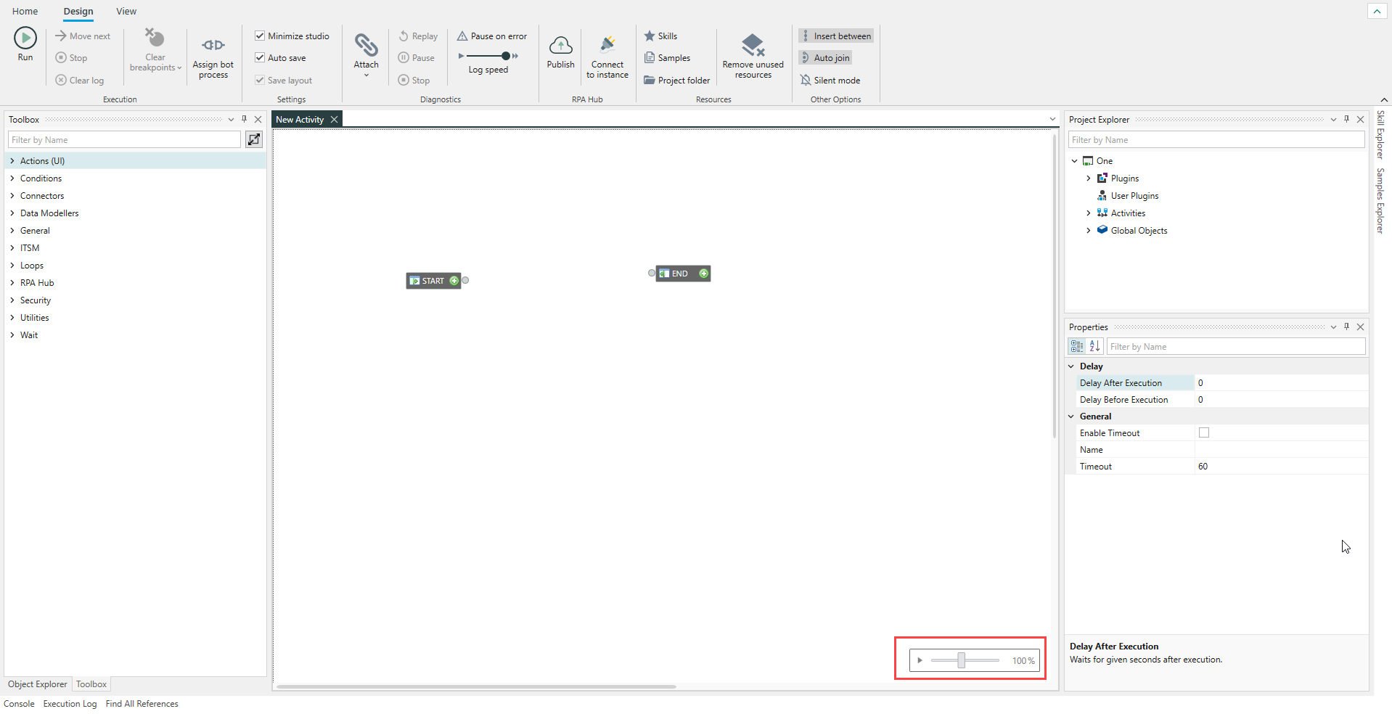Image resolution: width=1392 pixels, height=714 pixels.
Task: Open Attach dropdown arrow
Action: (367, 75)
